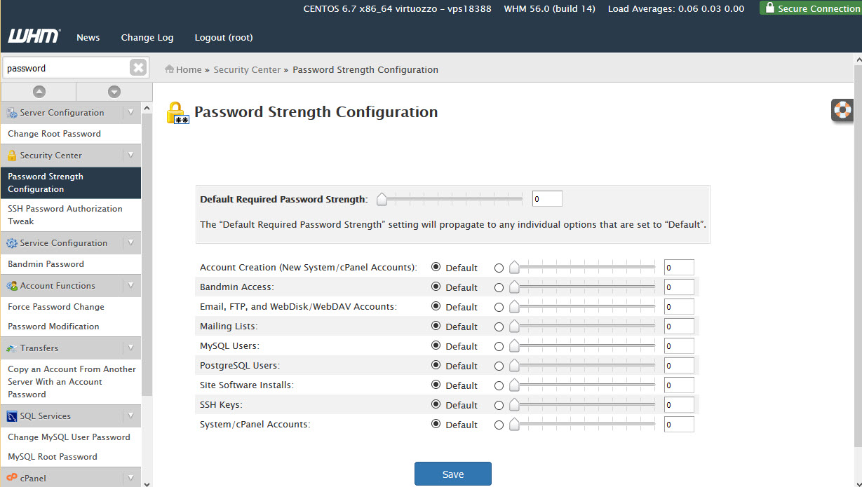This screenshot has width=862, height=487.
Task: Save the password strength settings
Action: click(x=452, y=474)
